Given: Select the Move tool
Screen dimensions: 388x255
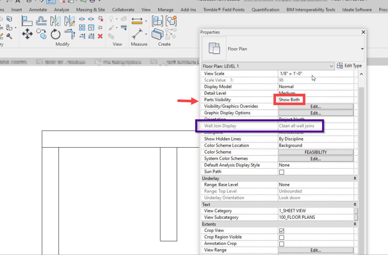Looking at the screenshot, I should pyautogui.click(x=27, y=34).
